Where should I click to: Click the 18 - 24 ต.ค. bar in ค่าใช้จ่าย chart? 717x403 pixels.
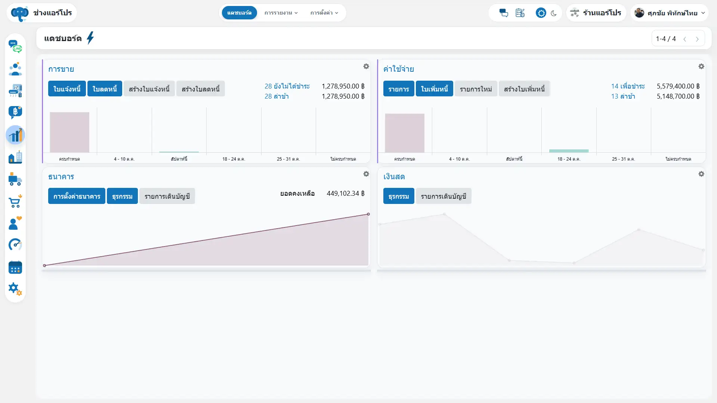pyautogui.click(x=569, y=151)
